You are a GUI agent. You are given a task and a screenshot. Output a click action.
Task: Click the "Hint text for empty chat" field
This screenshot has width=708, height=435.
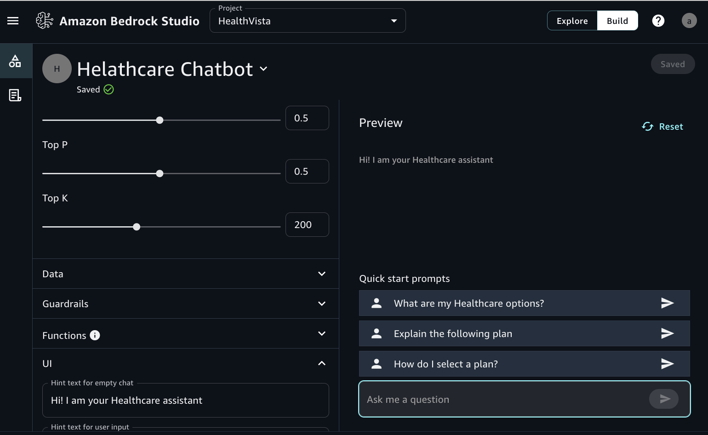click(186, 400)
